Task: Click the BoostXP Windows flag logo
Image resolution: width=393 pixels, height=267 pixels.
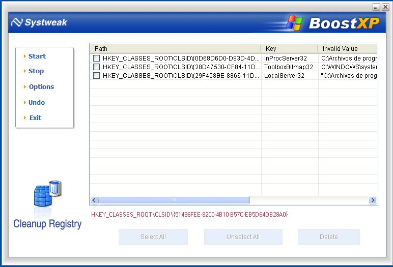Action: click(294, 23)
